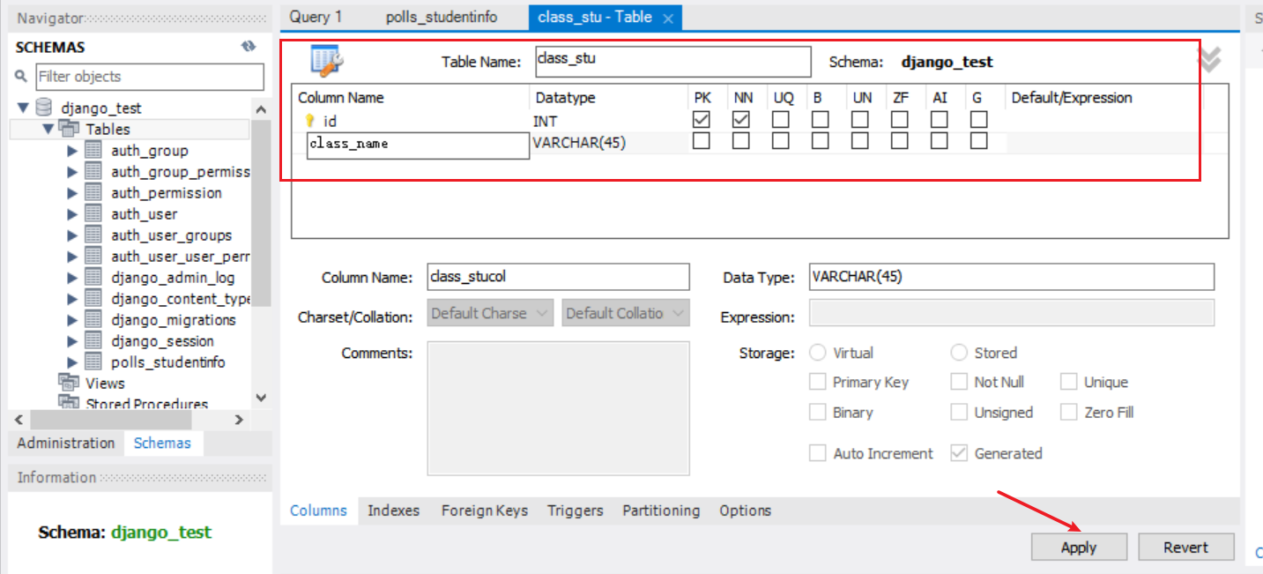Click the search magnifier icon in Navigator
Image resolution: width=1263 pixels, height=574 pixels.
point(22,77)
